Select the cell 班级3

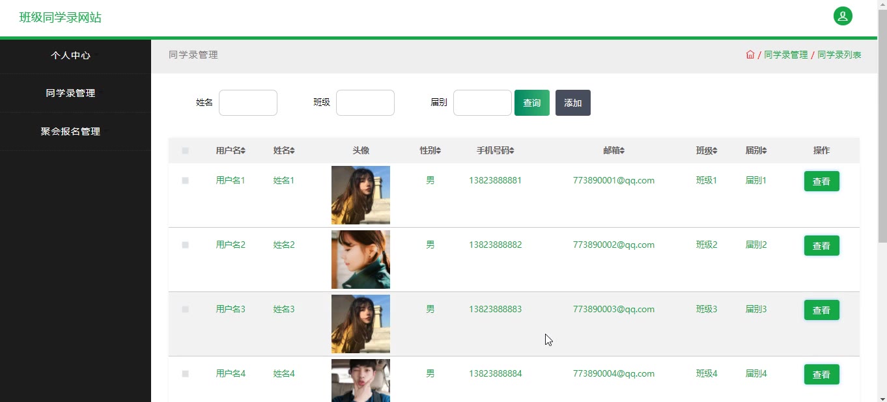click(707, 310)
